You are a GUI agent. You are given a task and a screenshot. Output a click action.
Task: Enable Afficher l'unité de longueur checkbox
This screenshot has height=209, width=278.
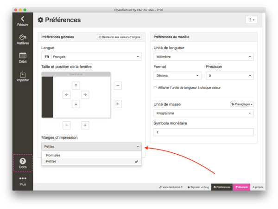155,87
